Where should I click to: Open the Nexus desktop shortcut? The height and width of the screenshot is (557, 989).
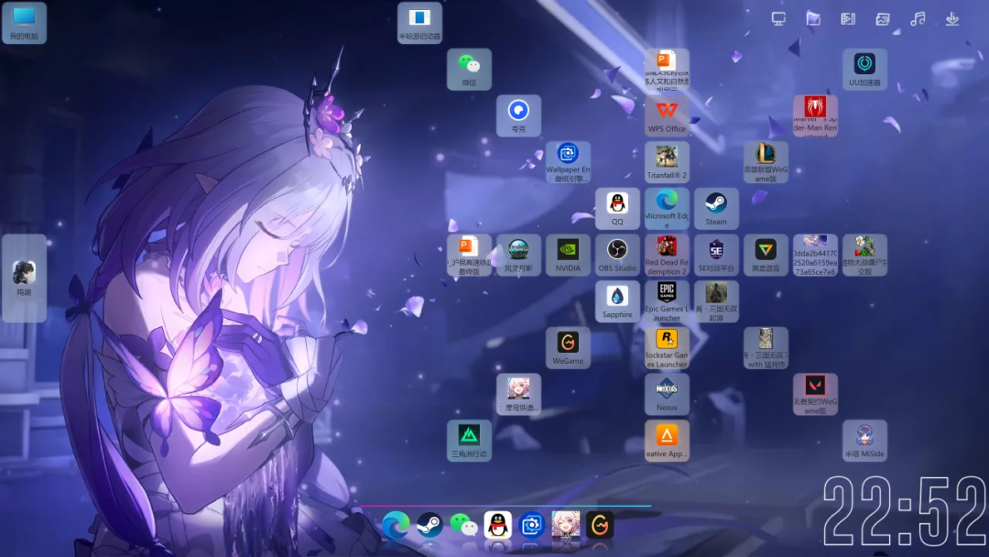pyautogui.click(x=667, y=392)
